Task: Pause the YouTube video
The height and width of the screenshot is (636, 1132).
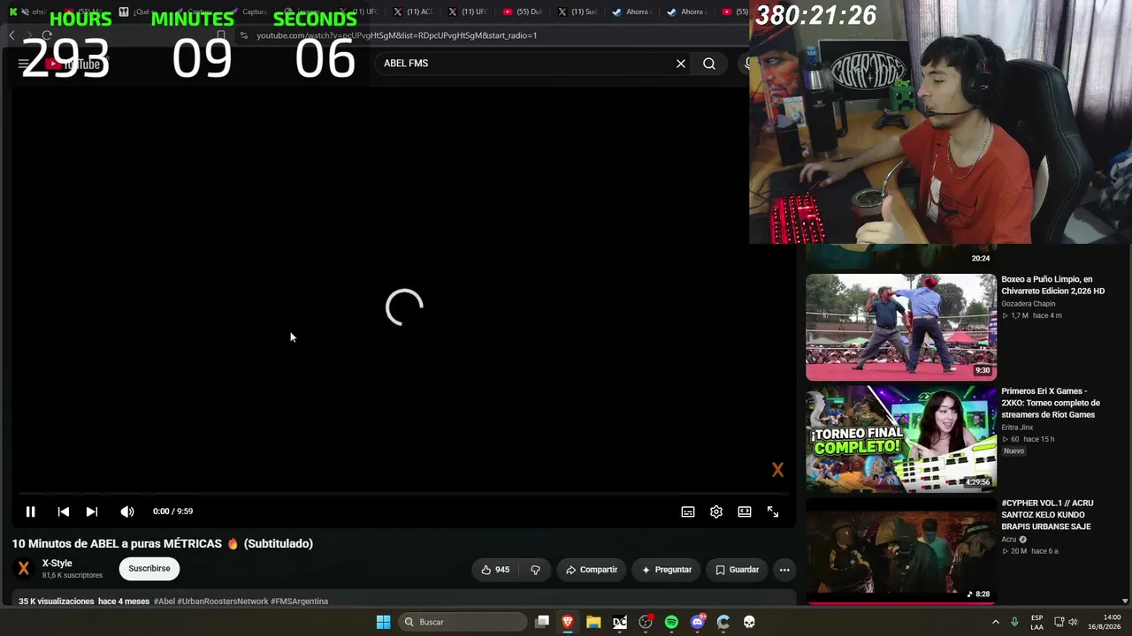Action: pos(30,511)
